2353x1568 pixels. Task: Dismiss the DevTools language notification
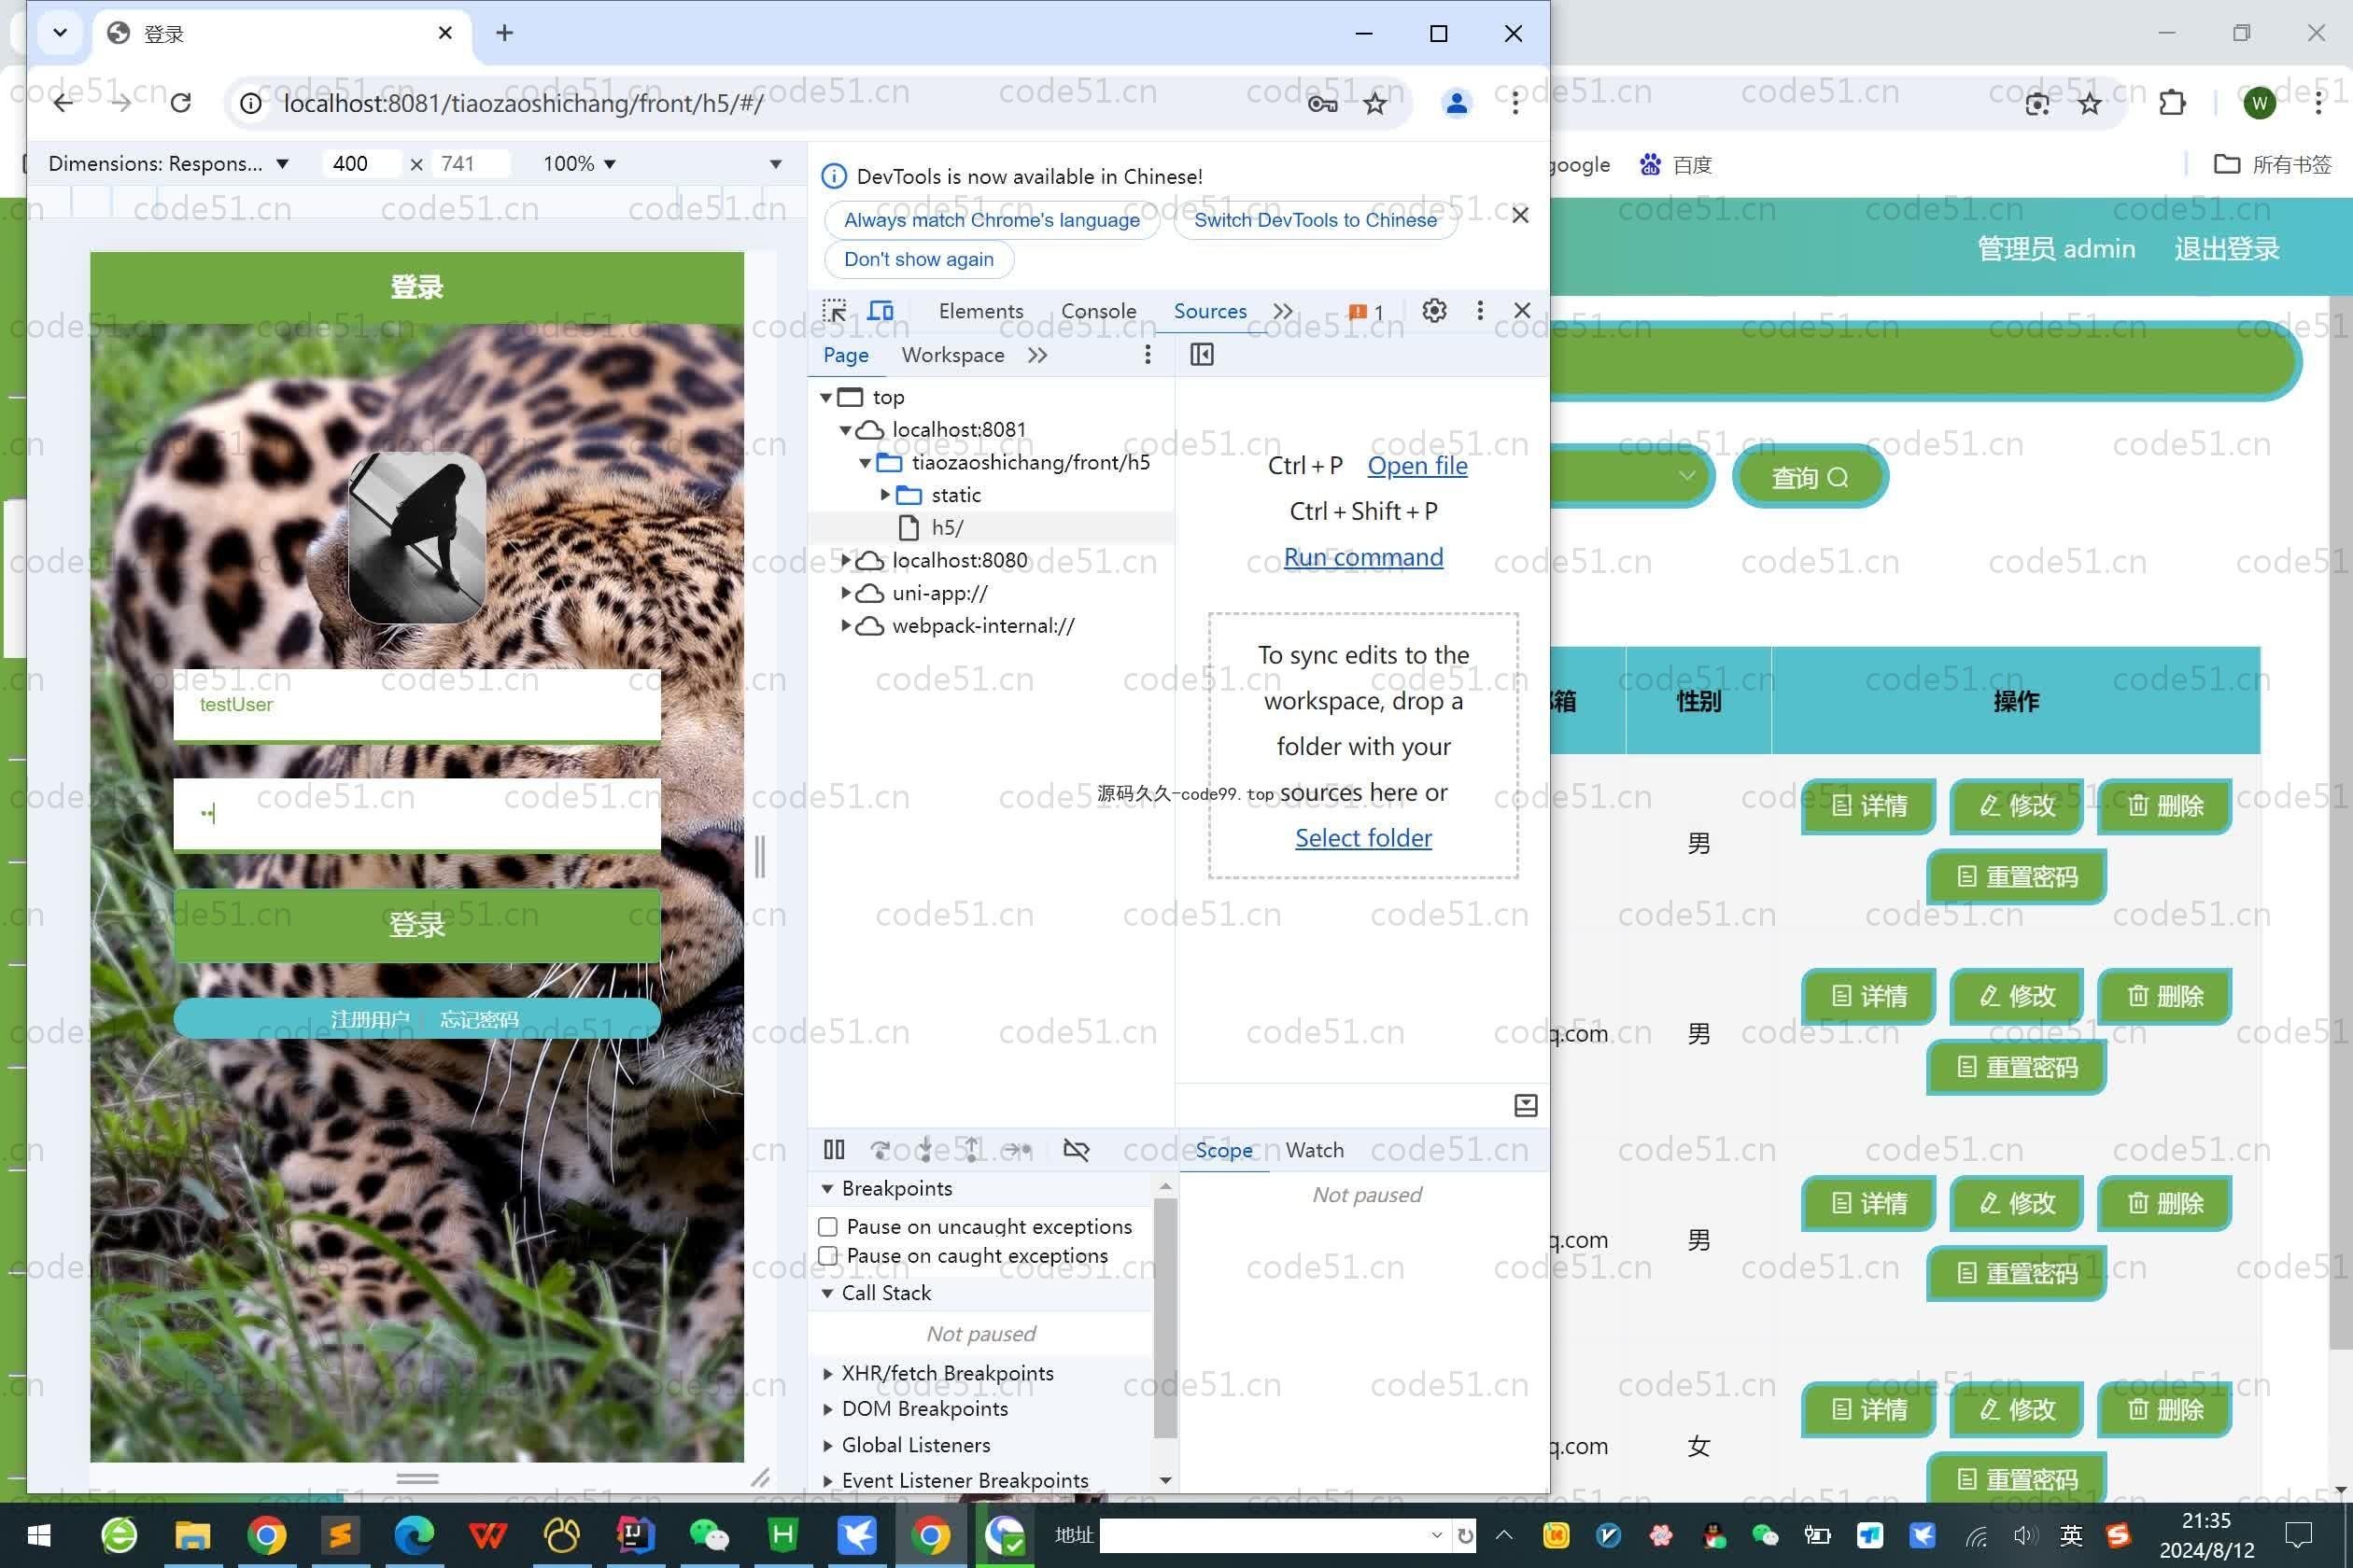tap(1520, 215)
